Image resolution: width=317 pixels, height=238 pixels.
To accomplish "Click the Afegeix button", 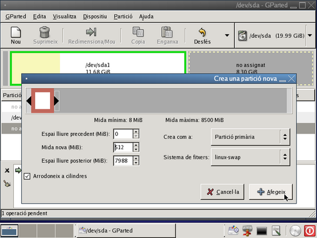I will coord(271,191).
